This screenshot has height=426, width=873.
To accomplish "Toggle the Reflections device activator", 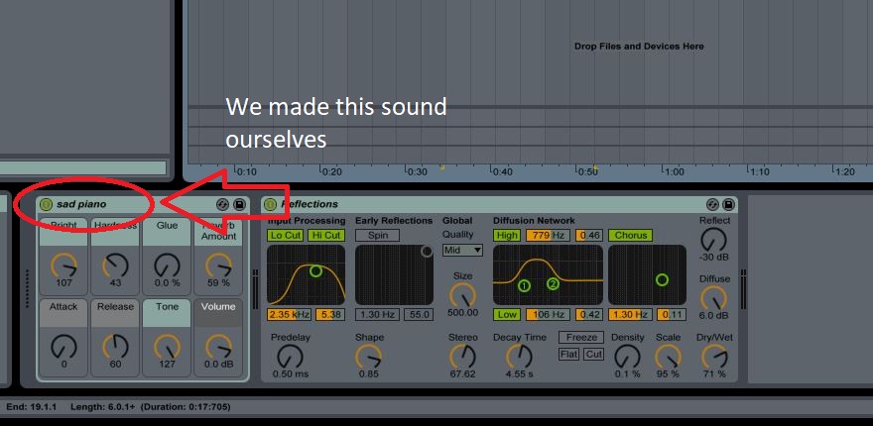I will [x=270, y=204].
